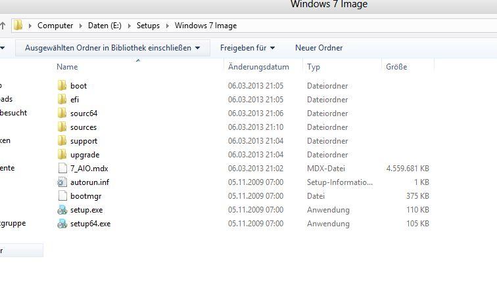The width and height of the screenshot is (497, 286).
Task: Click the date 06.03.2013 21:10 of sources
Action: point(256,127)
